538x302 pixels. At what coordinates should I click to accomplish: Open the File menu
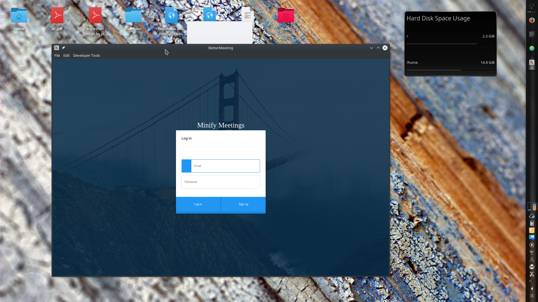click(x=57, y=55)
